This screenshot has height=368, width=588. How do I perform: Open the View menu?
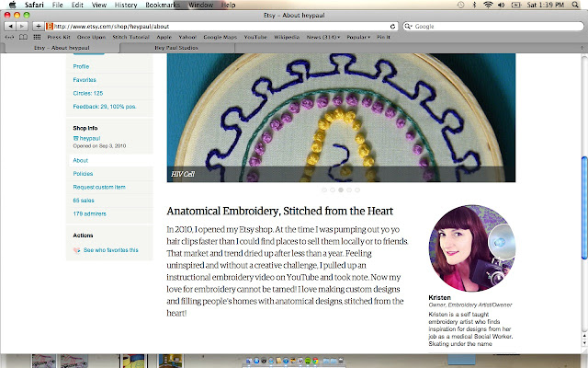(99, 5)
